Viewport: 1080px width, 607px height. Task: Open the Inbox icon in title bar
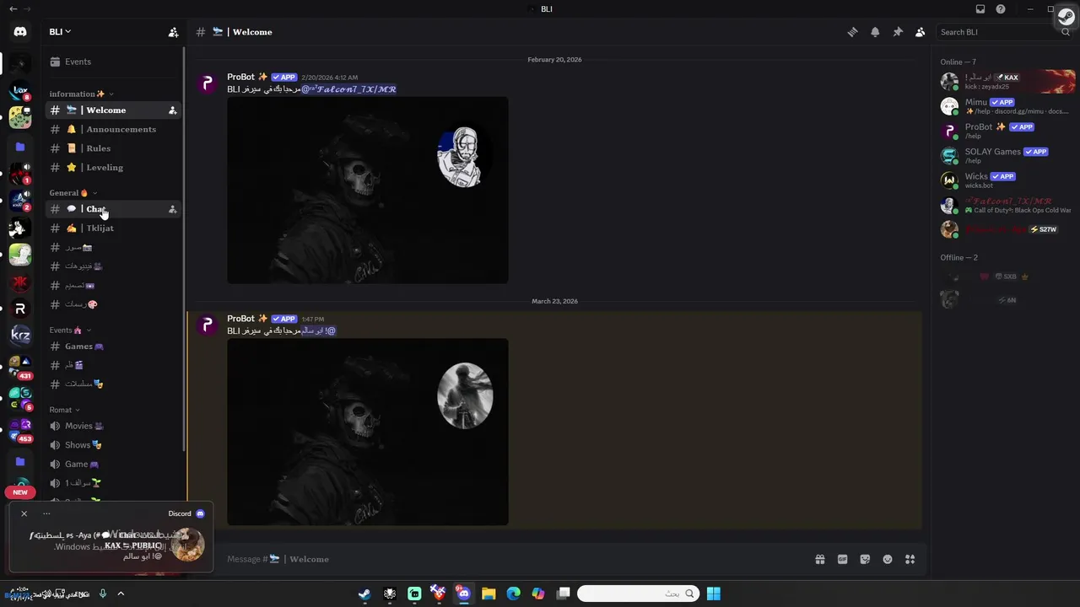(x=980, y=9)
